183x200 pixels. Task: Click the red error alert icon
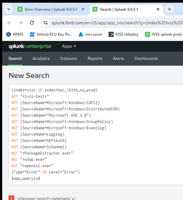(x=11, y=198)
